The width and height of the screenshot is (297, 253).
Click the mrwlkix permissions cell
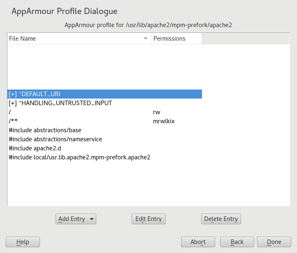click(x=164, y=121)
